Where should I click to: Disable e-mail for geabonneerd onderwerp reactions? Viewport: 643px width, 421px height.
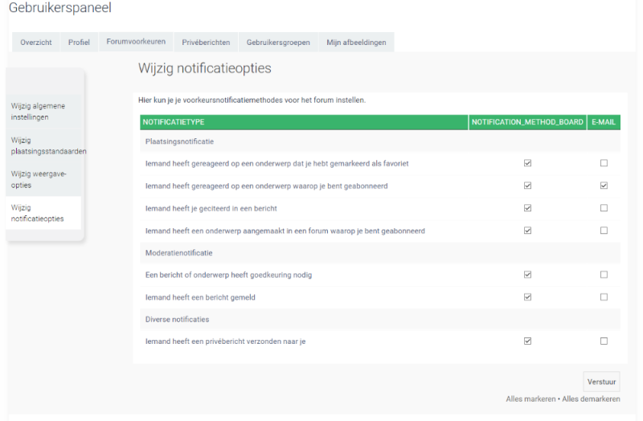(604, 186)
